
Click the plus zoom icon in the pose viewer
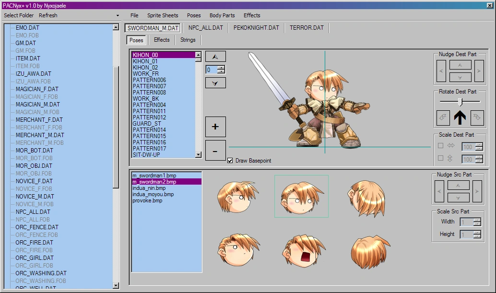coord(214,127)
